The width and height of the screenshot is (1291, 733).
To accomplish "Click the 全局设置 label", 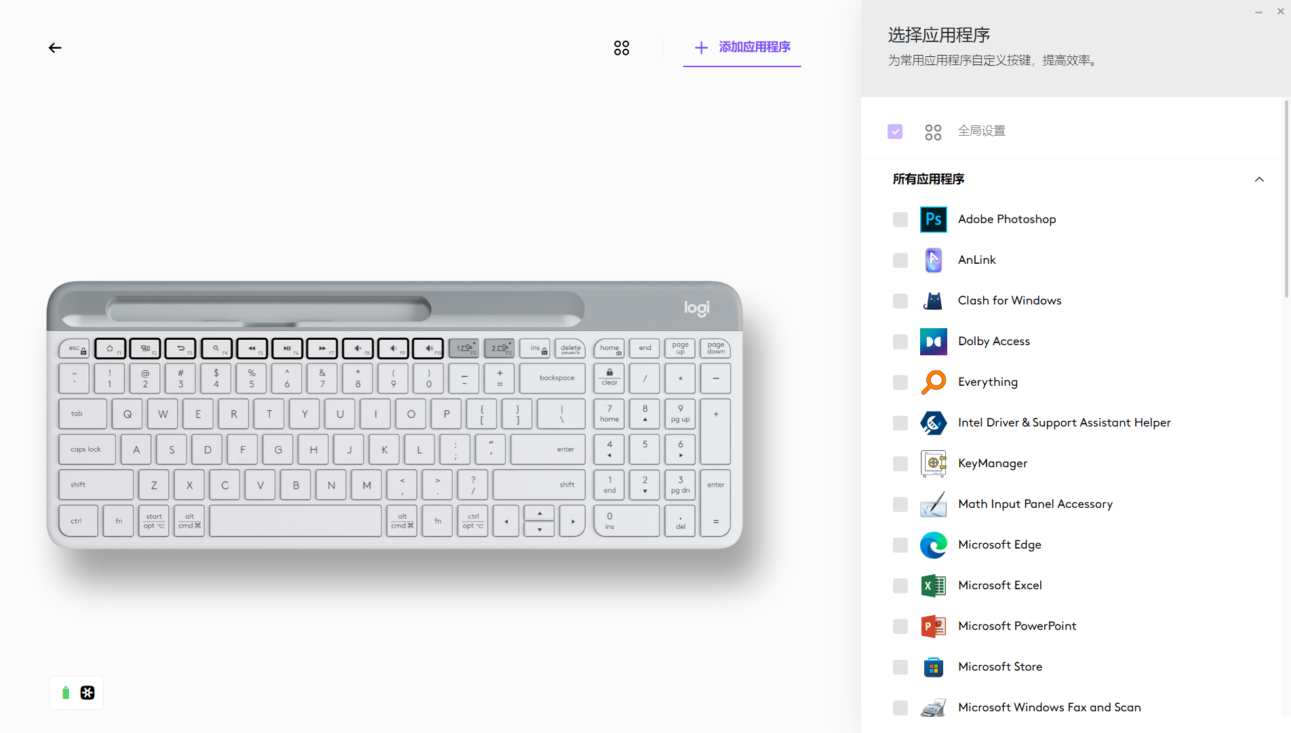I will 981,131.
